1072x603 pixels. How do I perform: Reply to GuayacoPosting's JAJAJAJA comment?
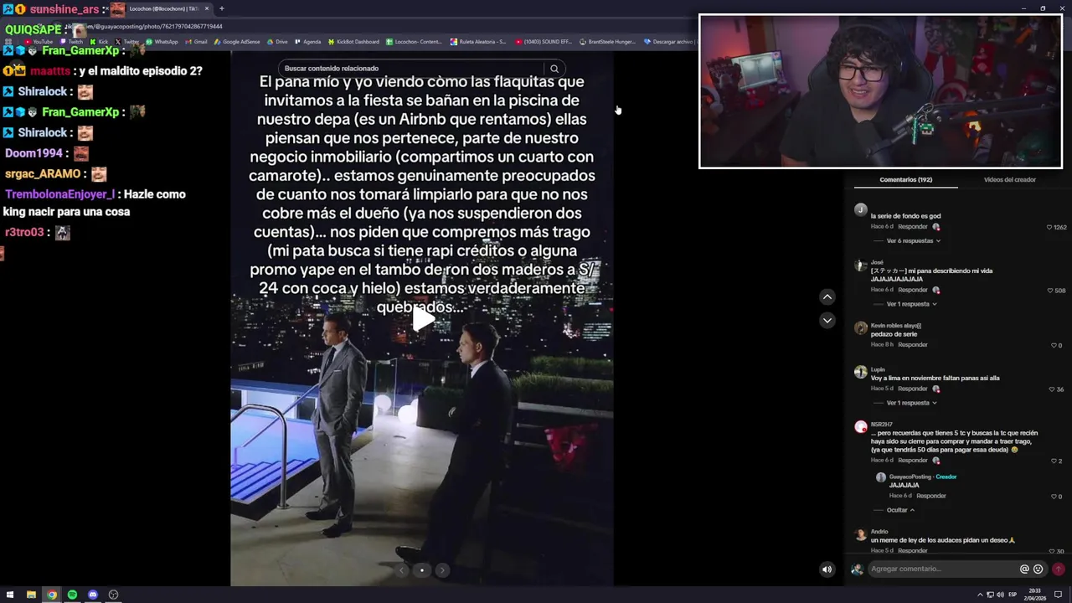coord(931,497)
